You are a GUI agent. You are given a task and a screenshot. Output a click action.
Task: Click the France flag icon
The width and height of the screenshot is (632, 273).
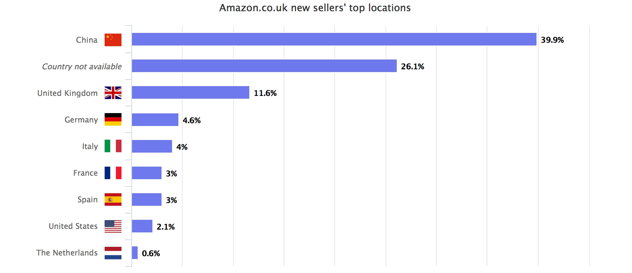(x=113, y=173)
